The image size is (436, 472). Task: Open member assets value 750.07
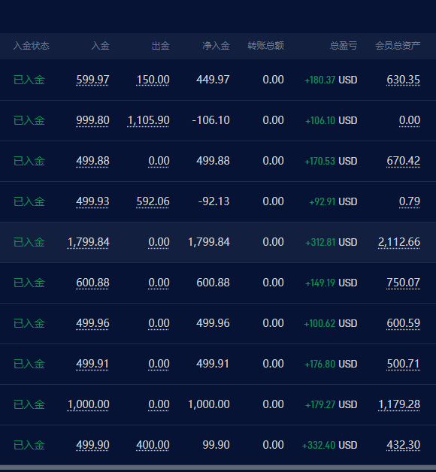point(403,283)
